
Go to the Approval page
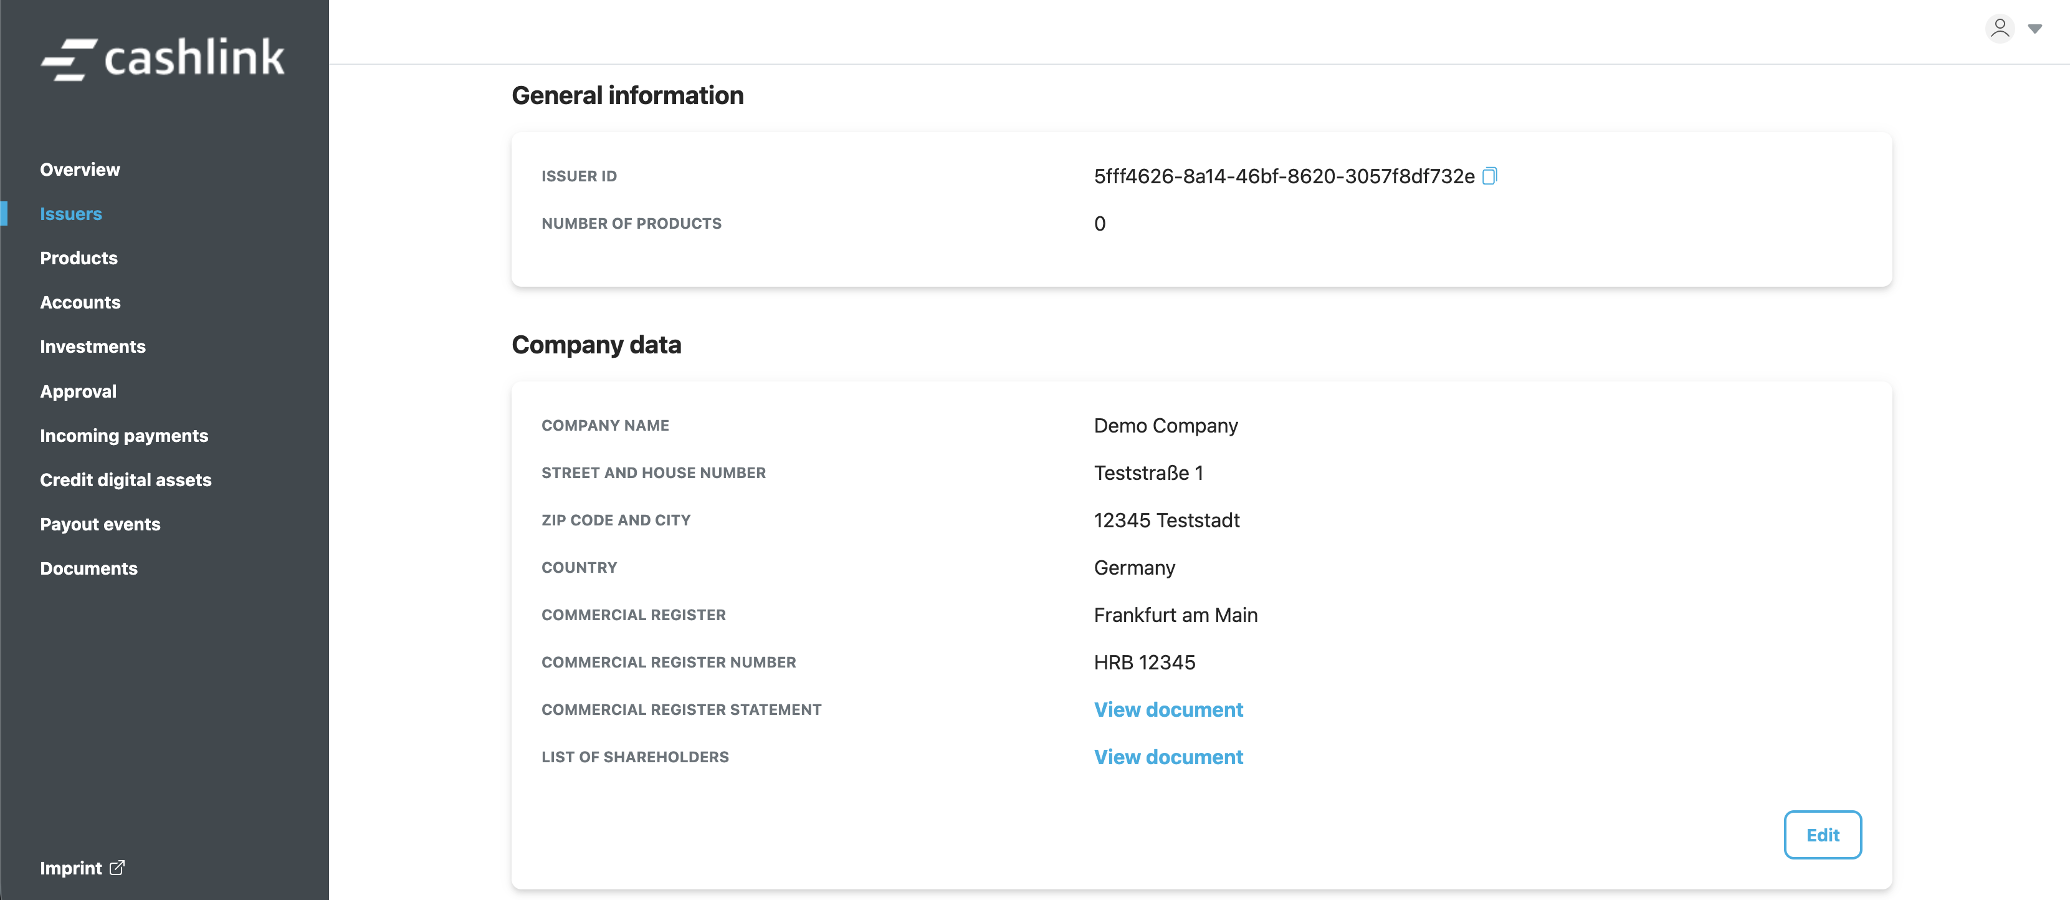(x=78, y=391)
